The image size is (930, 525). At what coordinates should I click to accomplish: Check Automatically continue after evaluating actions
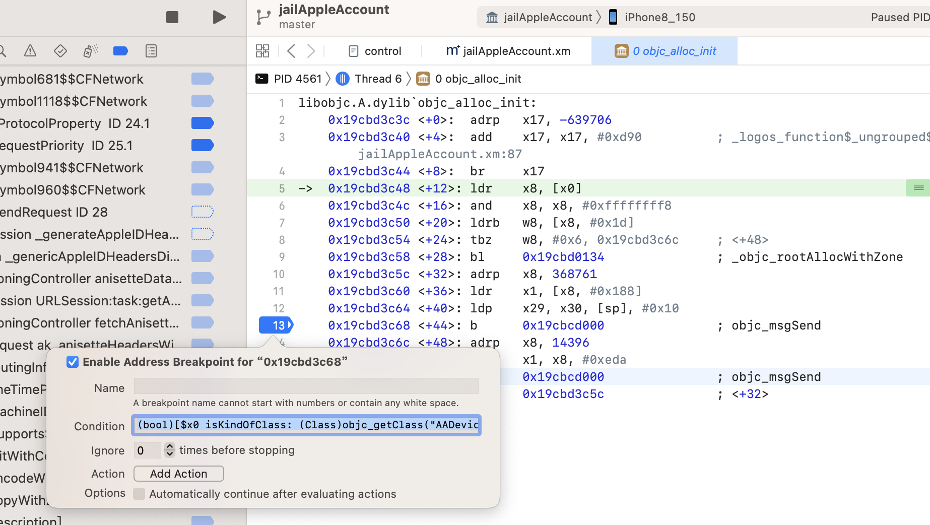(x=139, y=494)
